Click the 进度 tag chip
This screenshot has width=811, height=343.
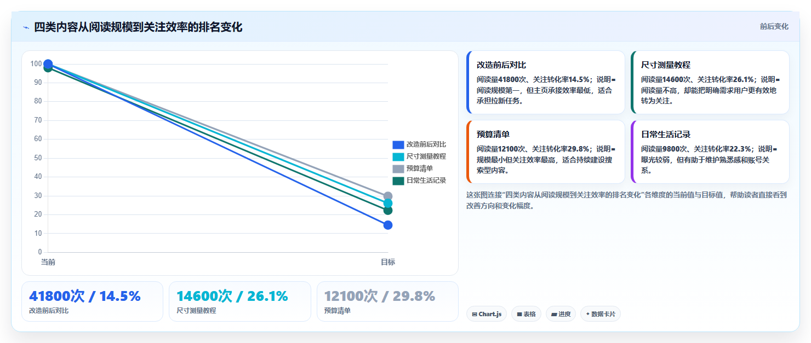coord(561,314)
